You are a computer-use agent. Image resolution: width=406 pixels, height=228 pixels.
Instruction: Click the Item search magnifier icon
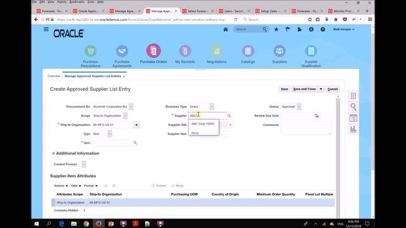pos(135,143)
